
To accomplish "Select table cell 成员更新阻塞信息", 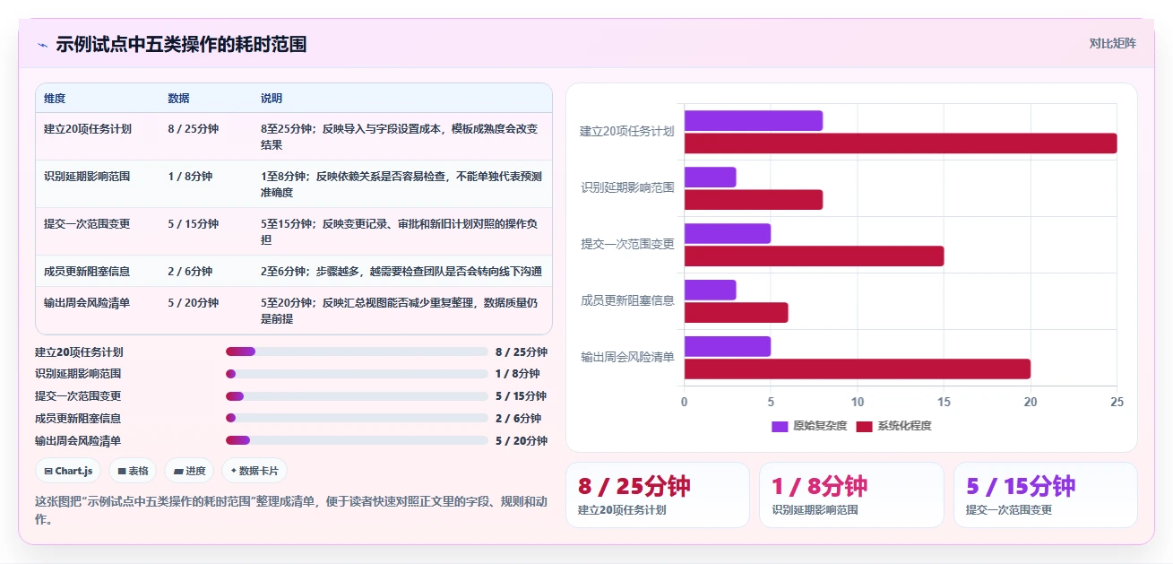I will [87, 271].
